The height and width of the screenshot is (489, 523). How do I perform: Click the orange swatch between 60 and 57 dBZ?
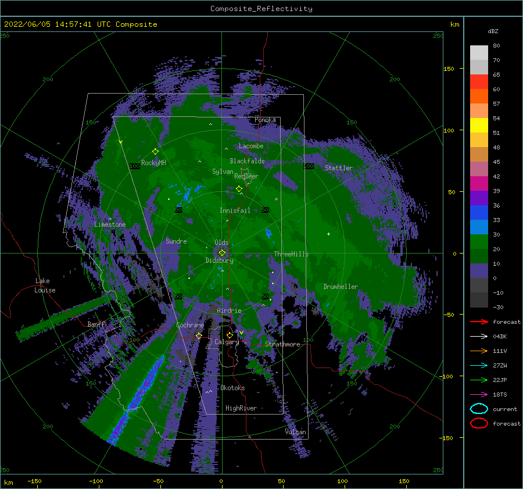479,97
